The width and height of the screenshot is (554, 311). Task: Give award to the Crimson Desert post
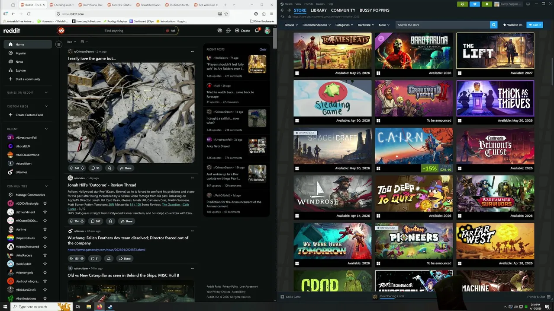tap(110, 168)
